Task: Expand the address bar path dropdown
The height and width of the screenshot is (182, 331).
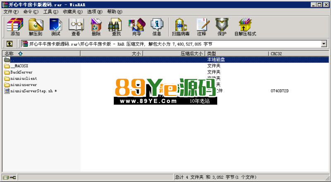Action: (x=324, y=44)
